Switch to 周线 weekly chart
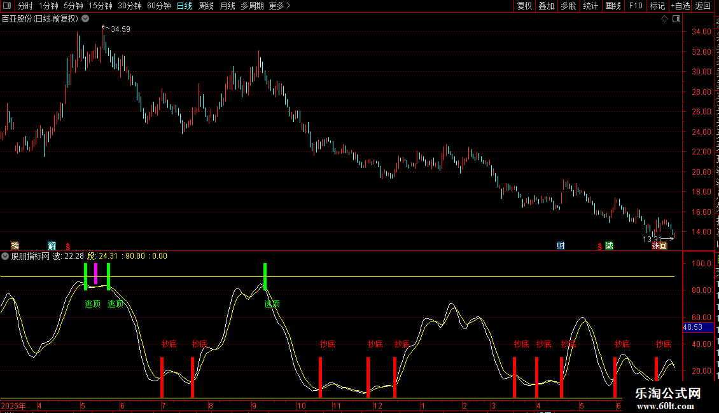Screen dimensions: 719x413 coord(206,6)
